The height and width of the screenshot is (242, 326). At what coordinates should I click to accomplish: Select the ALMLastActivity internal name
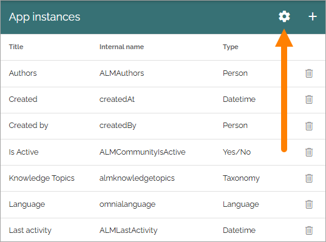[128, 230]
